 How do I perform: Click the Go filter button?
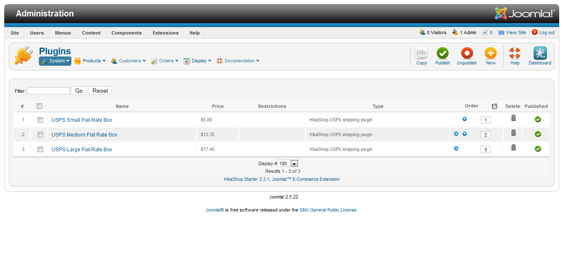pyautogui.click(x=79, y=91)
